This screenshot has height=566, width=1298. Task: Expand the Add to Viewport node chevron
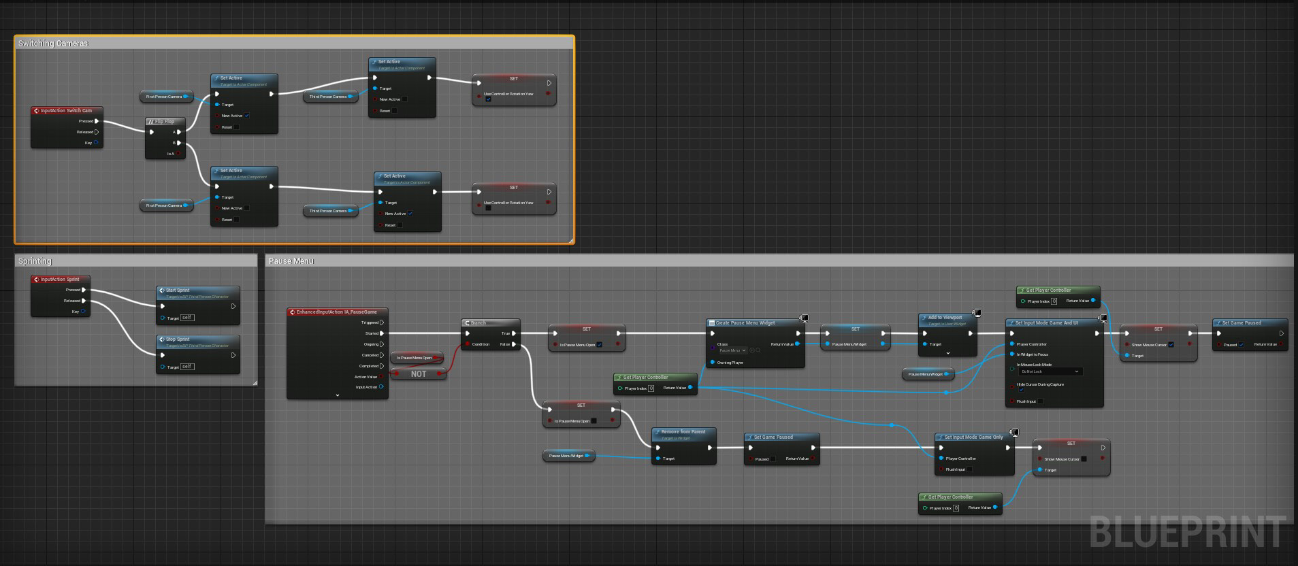pyautogui.click(x=947, y=353)
